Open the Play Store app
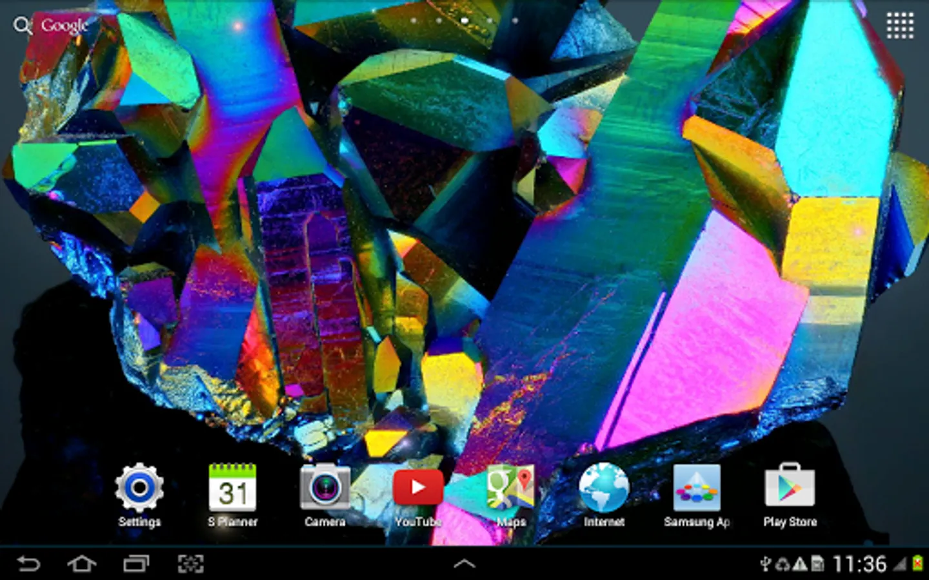This screenshot has width=929, height=580. pyautogui.click(x=790, y=495)
